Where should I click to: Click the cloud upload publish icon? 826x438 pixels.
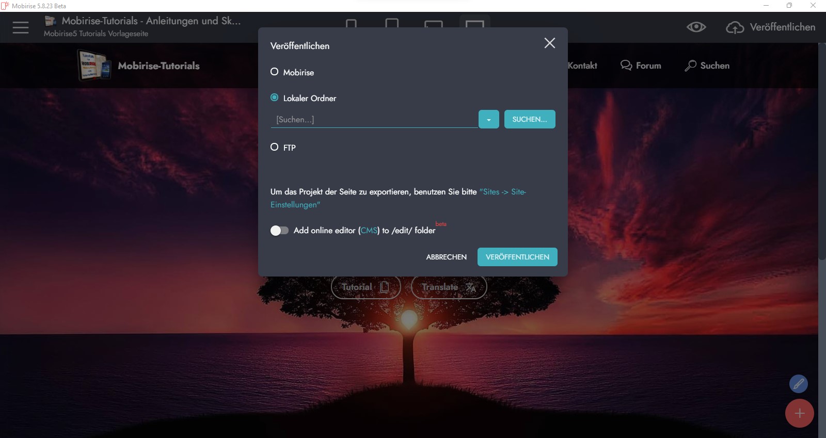[x=735, y=27]
